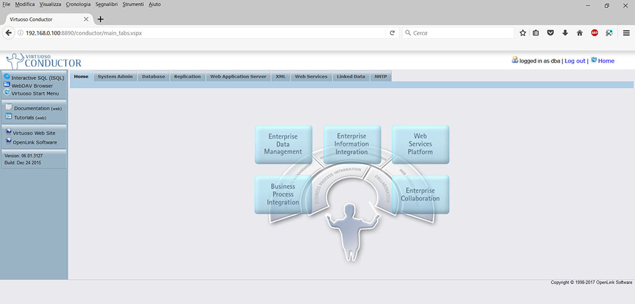Bookmark this page with the star icon

pos(523,33)
